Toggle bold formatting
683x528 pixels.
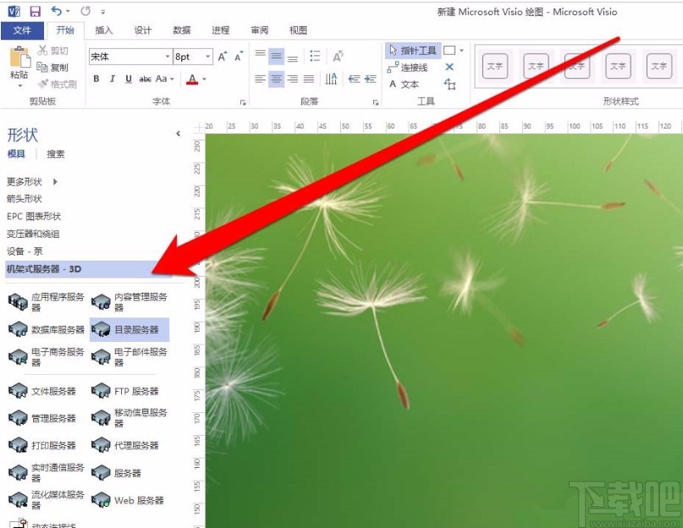click(96, 79)
